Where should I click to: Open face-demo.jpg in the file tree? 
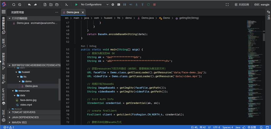[28, 100]
